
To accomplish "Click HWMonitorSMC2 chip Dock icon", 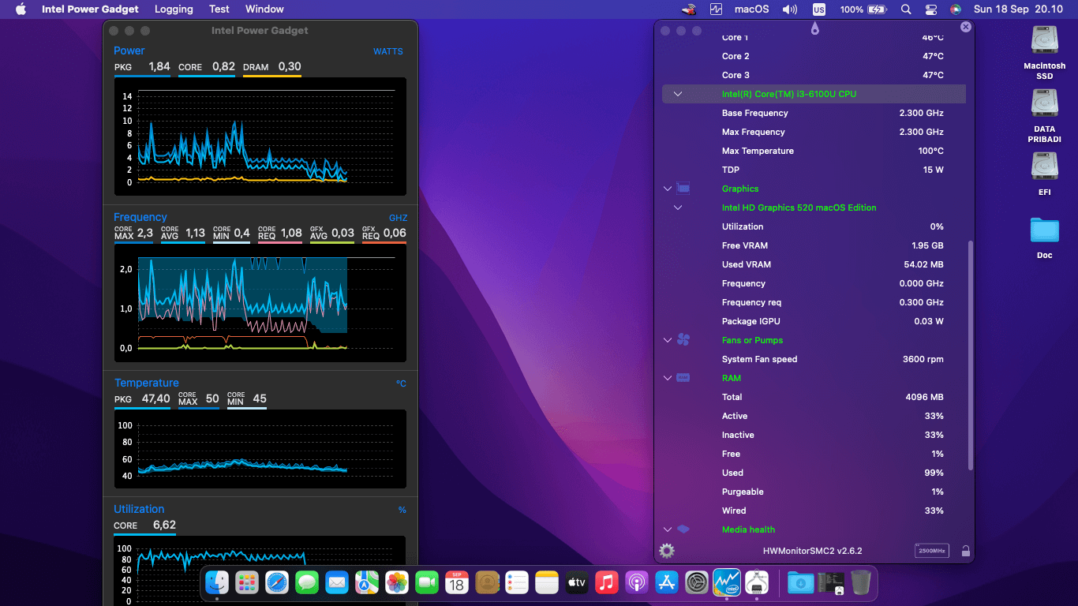I will (757, 583).
